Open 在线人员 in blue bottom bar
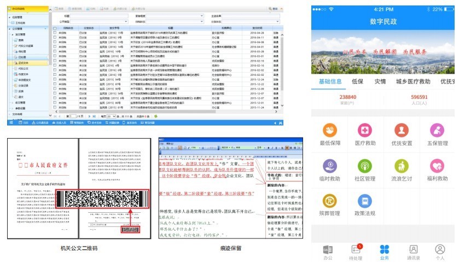459x263 pixels. (x=59, y=123)
